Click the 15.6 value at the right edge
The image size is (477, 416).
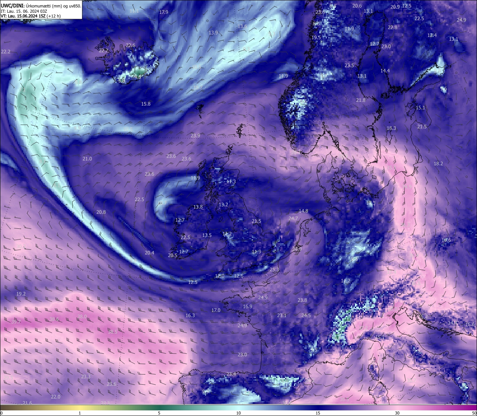point(470,324)
